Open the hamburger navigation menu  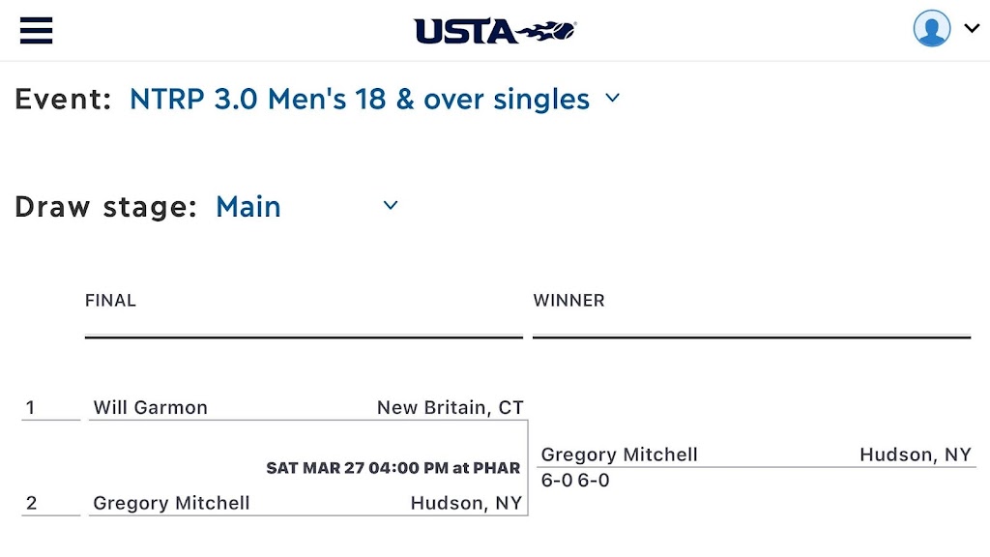pos(36,30)
